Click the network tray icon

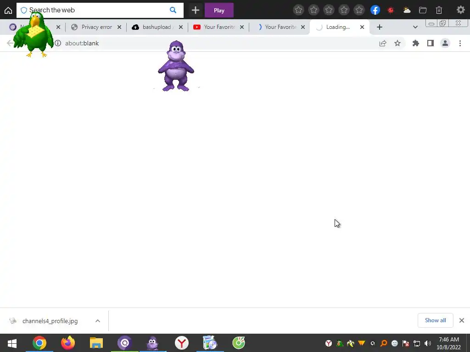coord(417,343)
